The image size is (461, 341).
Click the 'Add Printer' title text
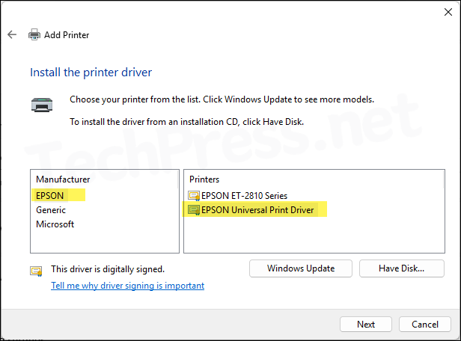click(67, 35)
